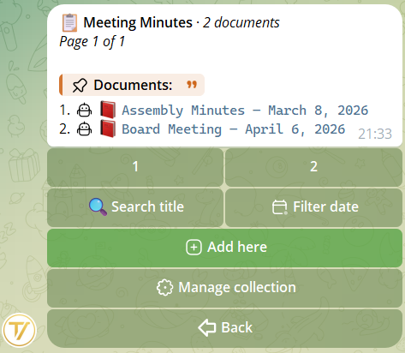Click the 21:33 message timestamp

point(375,134)
